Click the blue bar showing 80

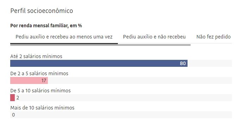coord(99,63)
